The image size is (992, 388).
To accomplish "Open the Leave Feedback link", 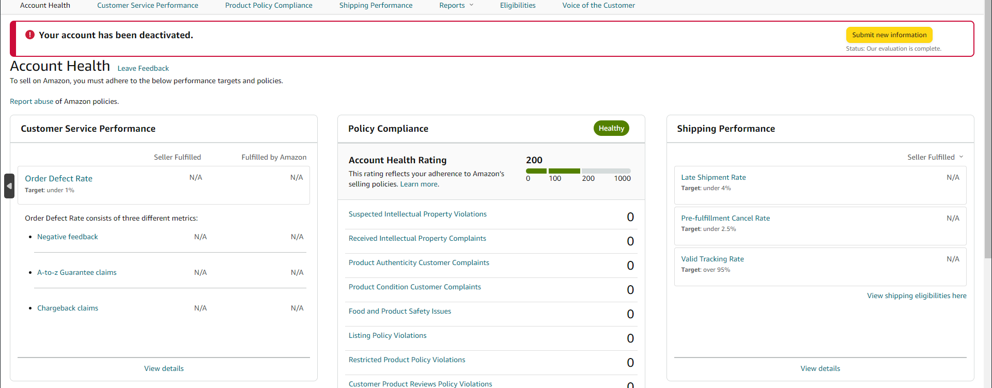I will click(x=143, y=68).
